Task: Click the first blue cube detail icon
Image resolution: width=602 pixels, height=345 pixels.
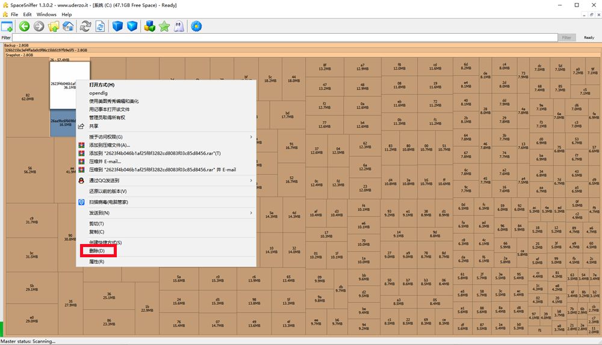Action: tap(117, 26)
